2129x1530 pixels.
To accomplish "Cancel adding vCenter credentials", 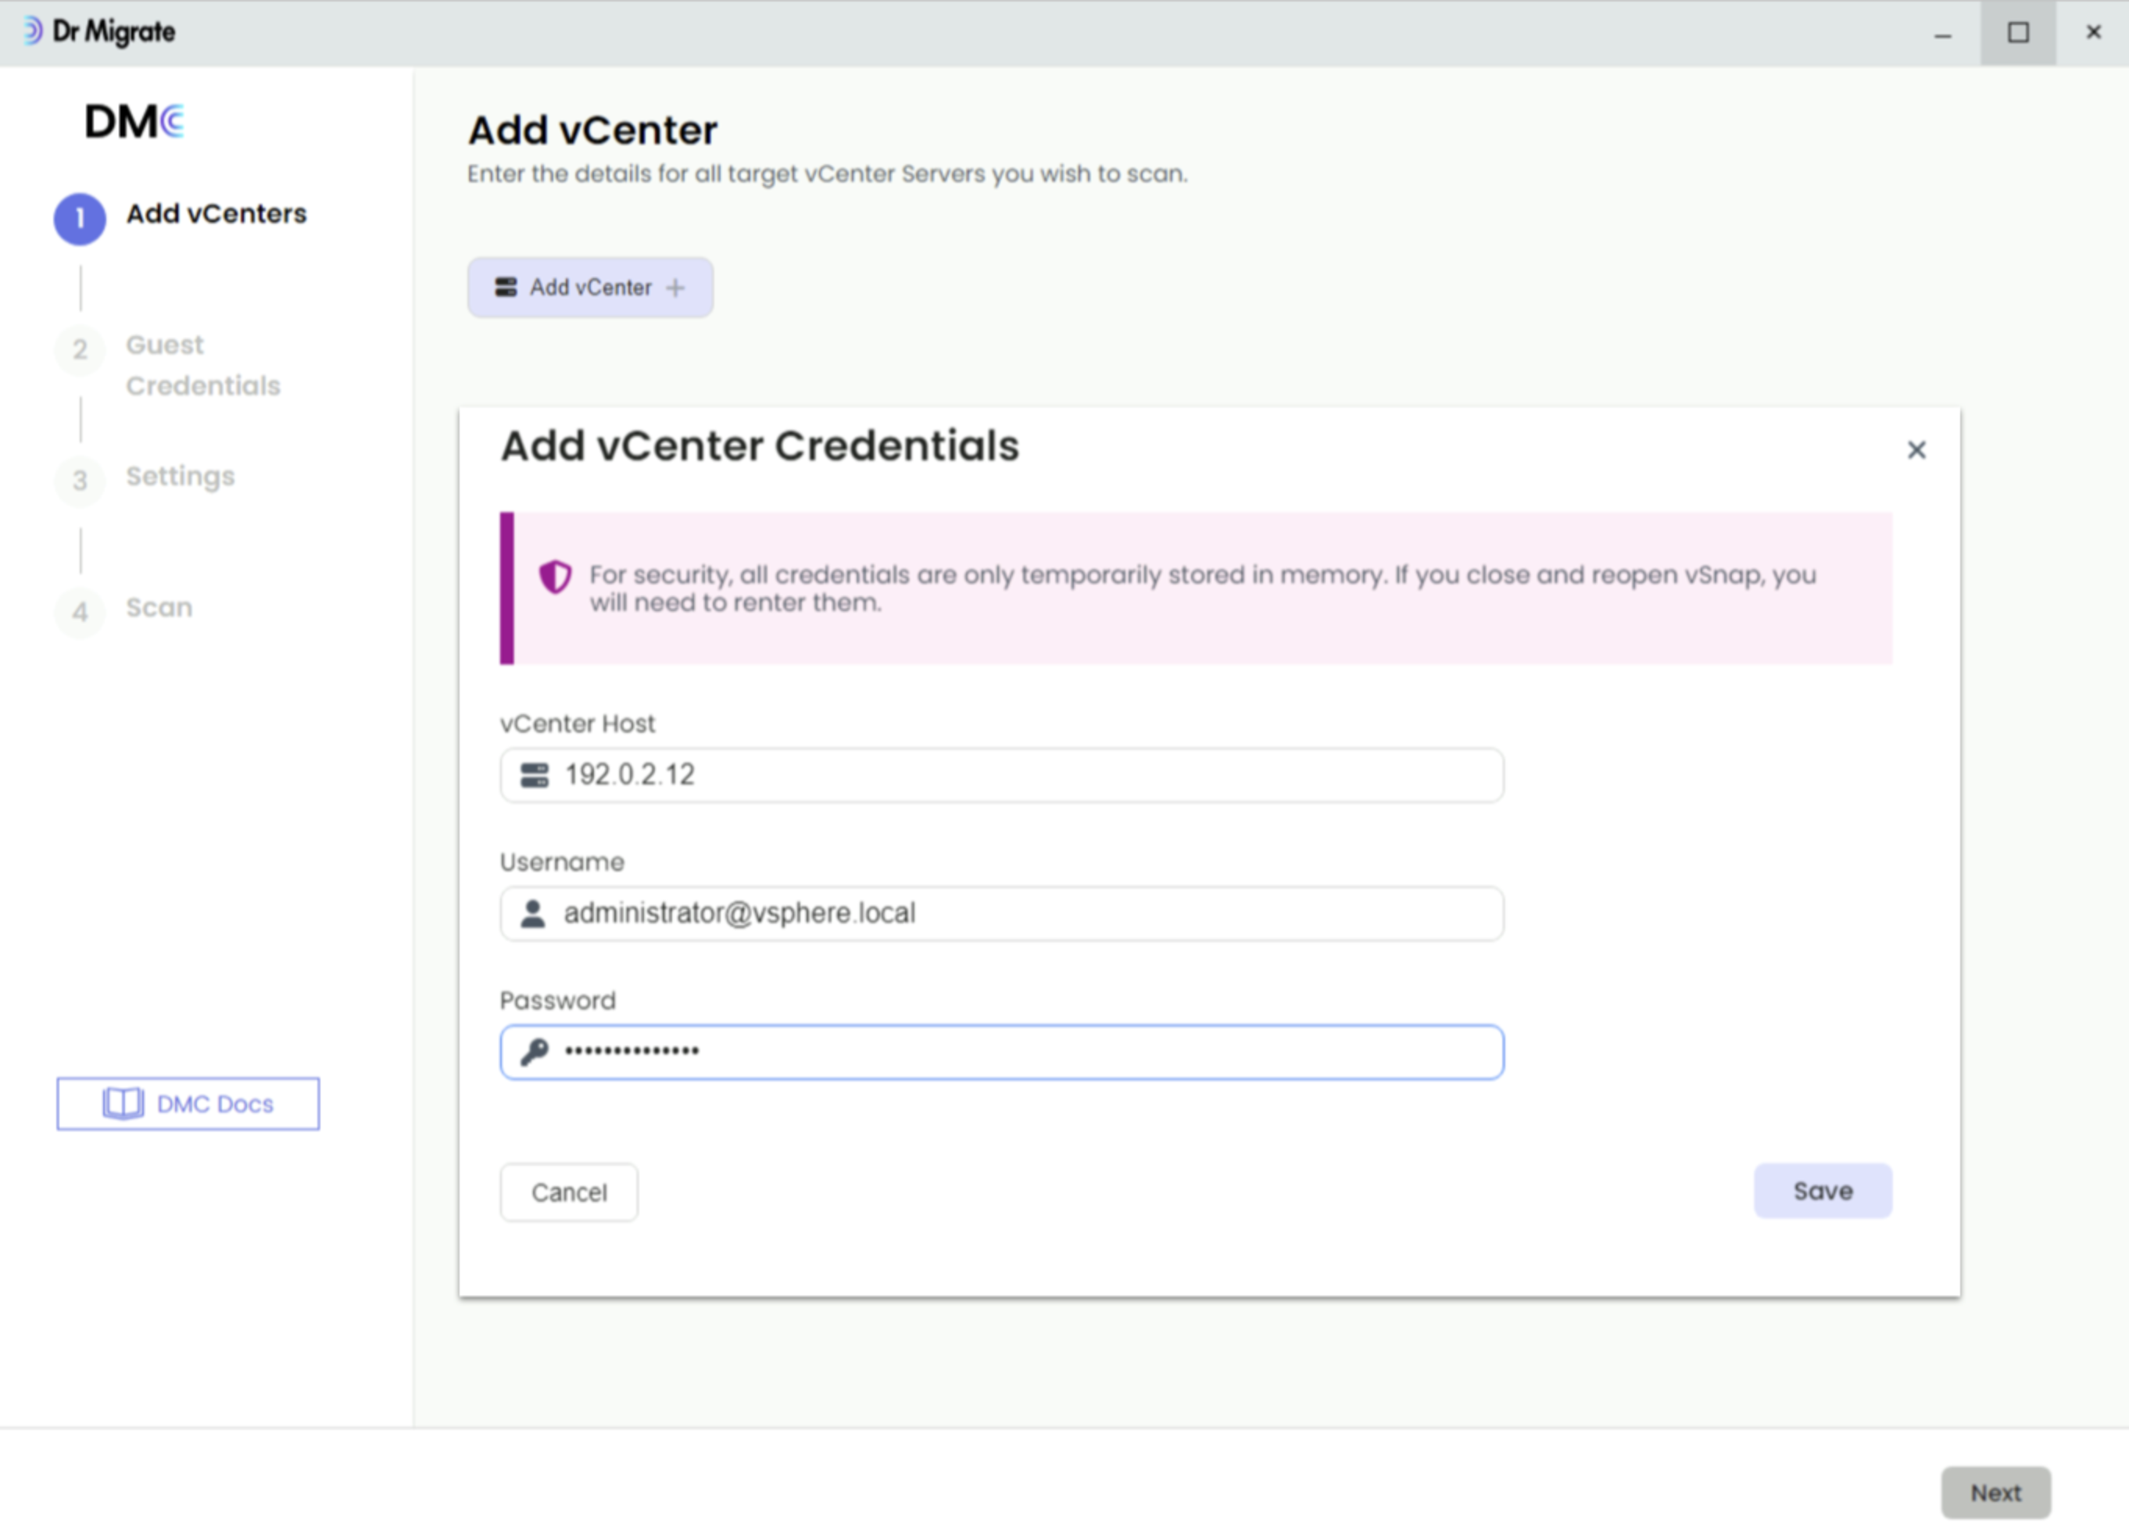I will click(569, 1192).
